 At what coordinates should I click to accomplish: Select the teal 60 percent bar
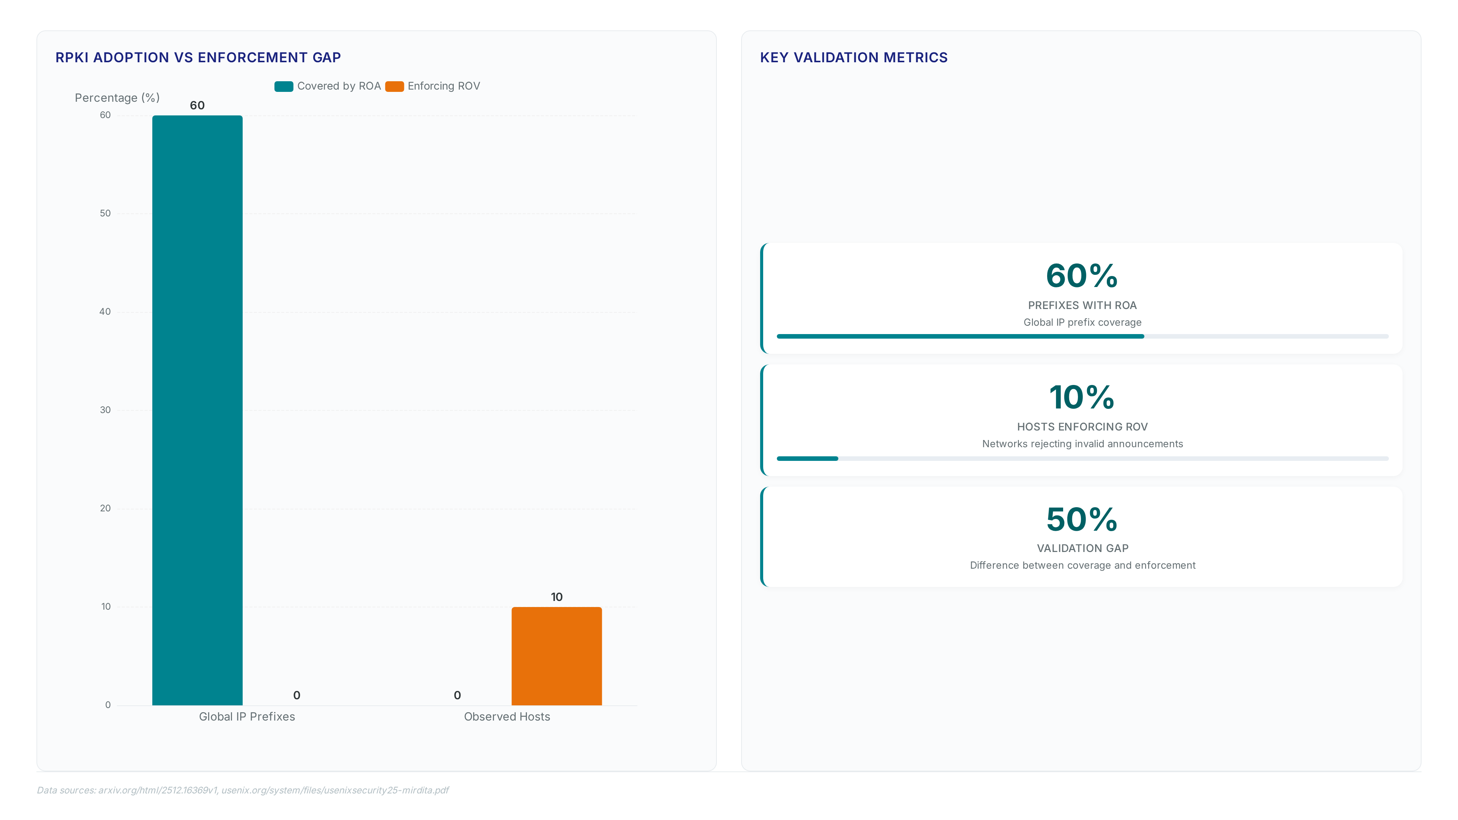pos(197,410)
